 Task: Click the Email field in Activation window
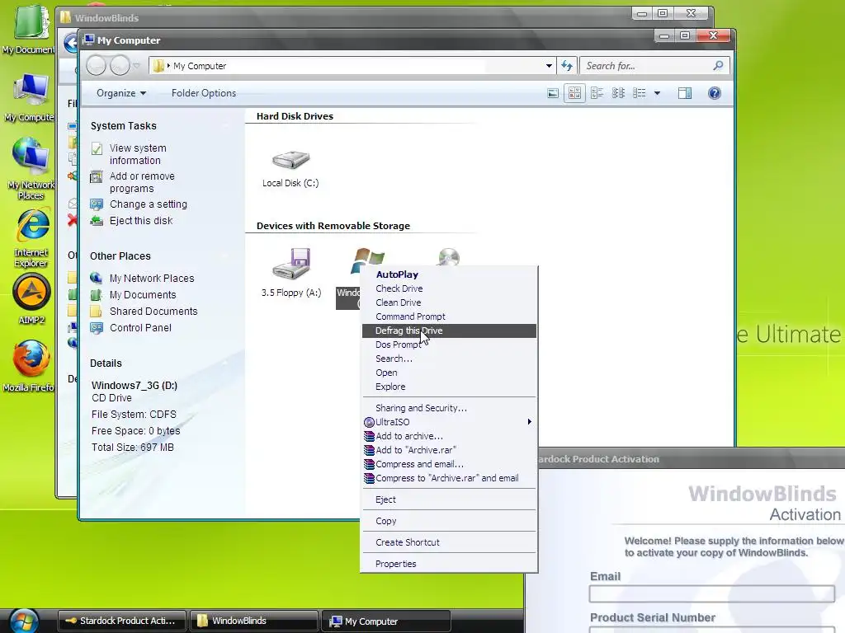[x=711, y=593]
